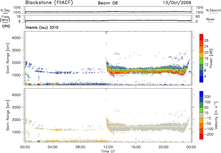Select the Freq. [MHz] axis label

pyautogui.click(x=5, y=19)
